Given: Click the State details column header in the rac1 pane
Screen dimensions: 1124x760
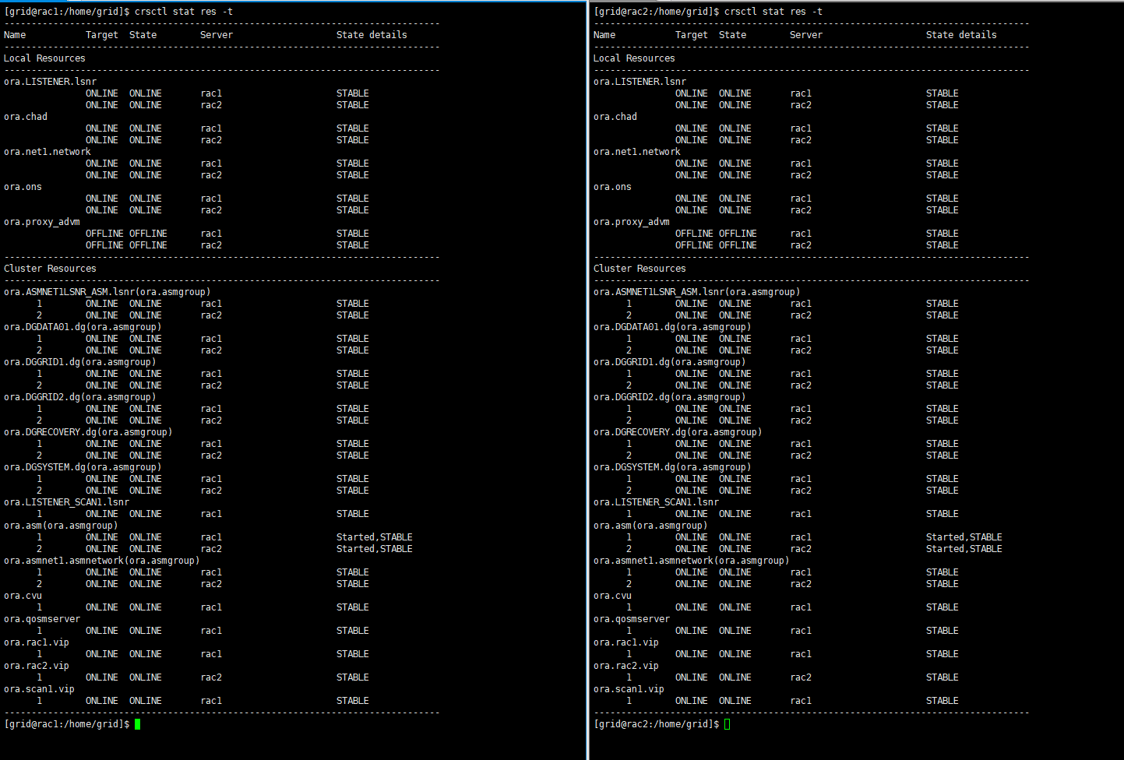Looking at the screenshot, I should click(372, 35).
